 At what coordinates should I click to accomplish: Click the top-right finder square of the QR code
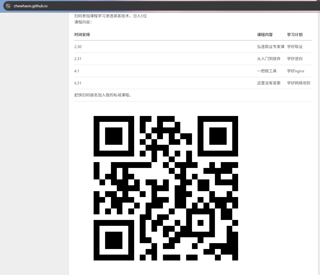218,136
